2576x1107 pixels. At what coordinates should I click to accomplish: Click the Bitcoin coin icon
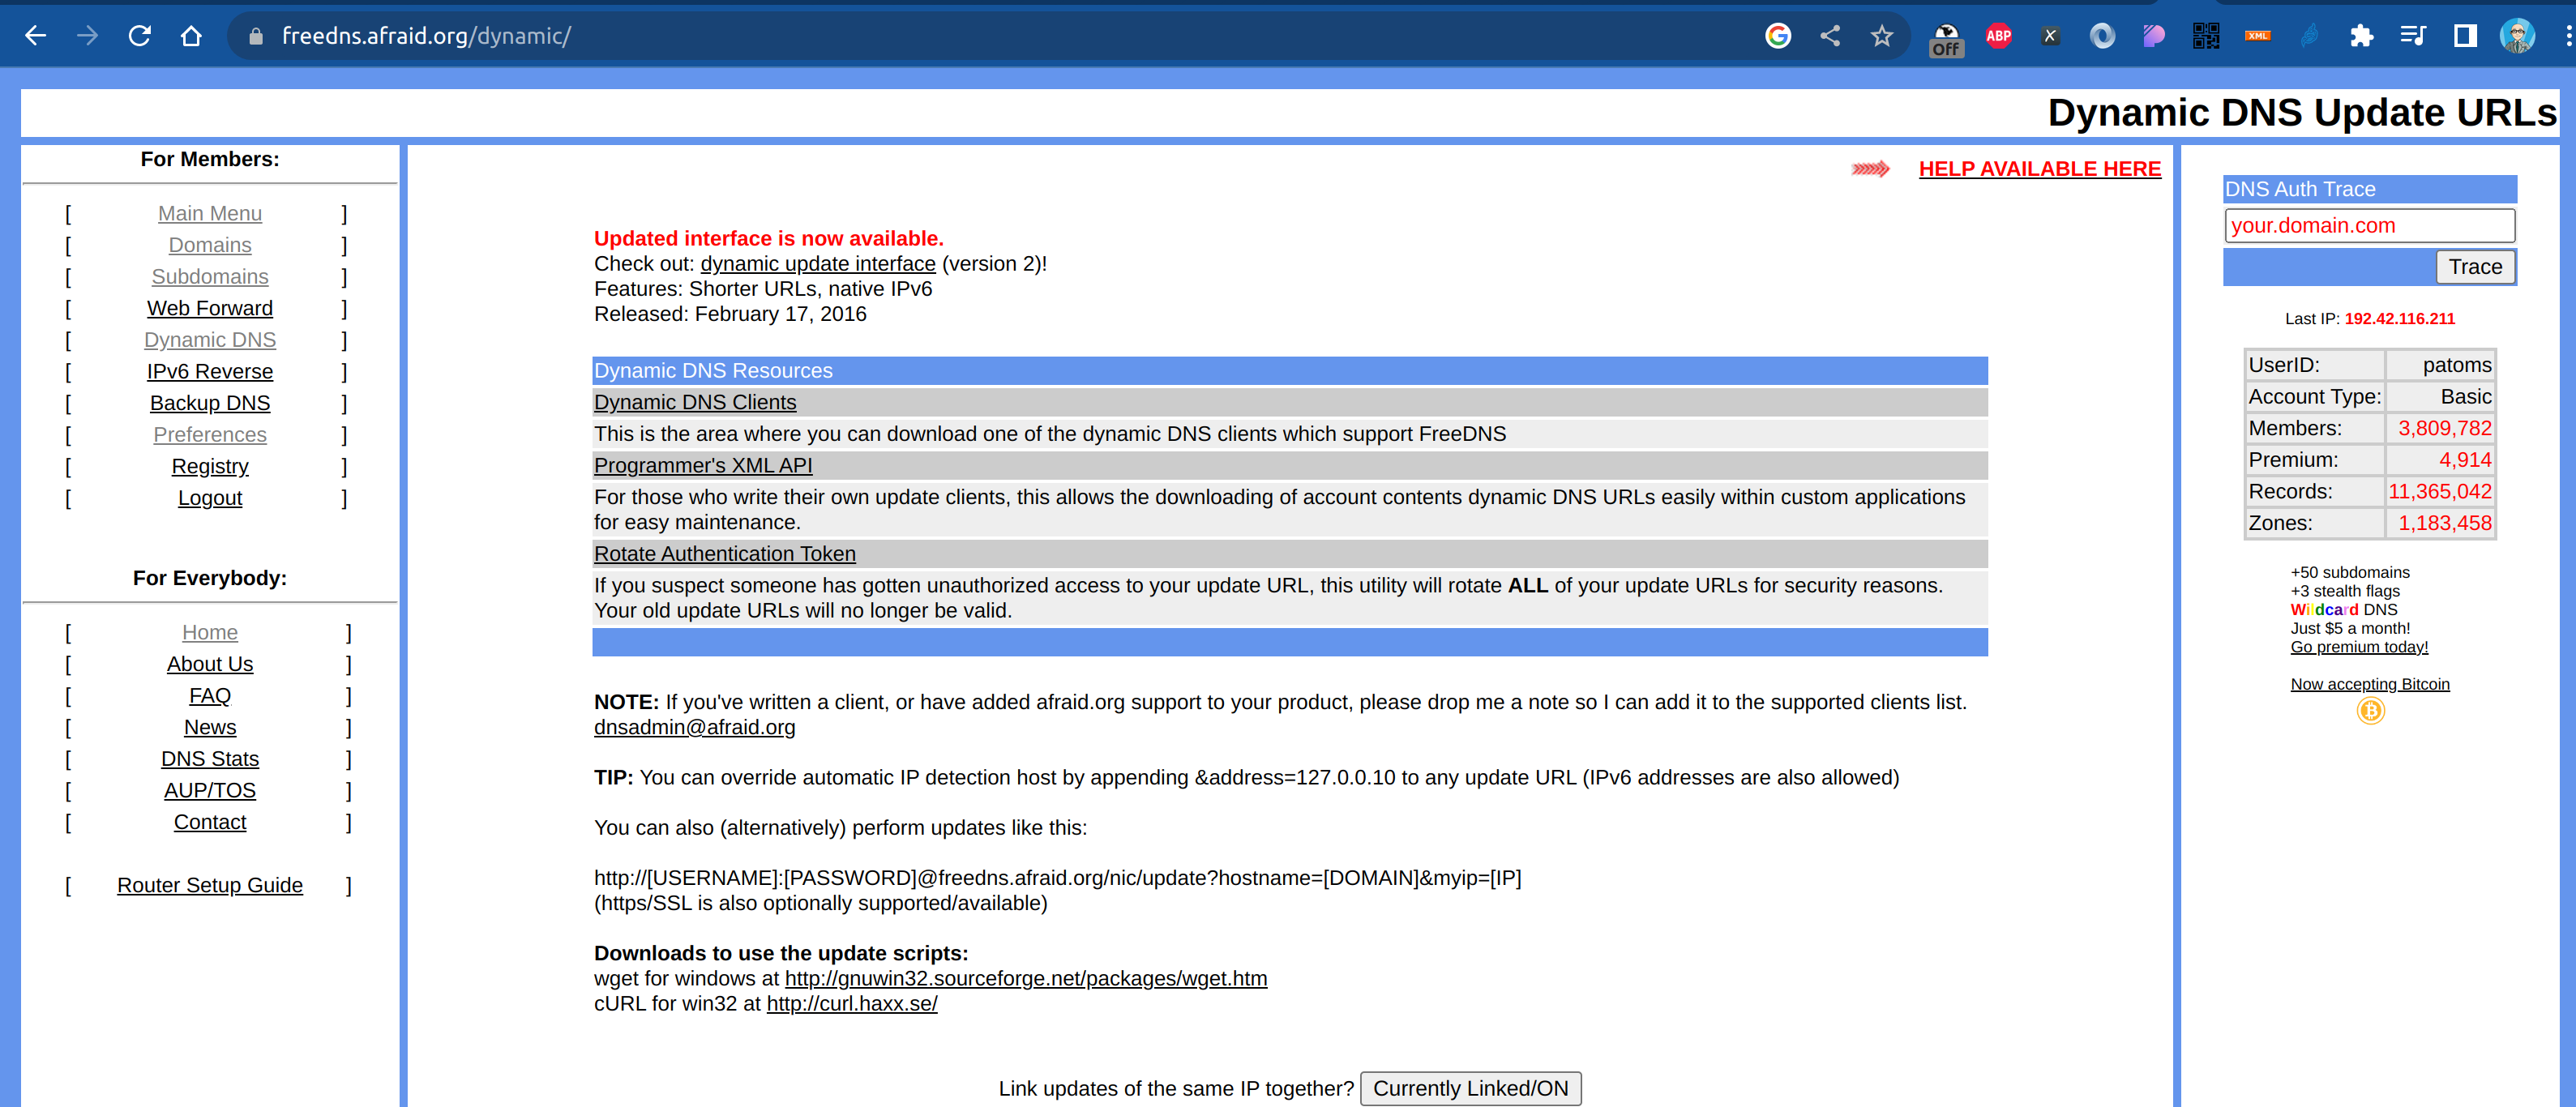2371,711
